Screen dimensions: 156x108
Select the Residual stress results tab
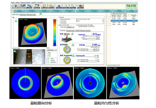click(x=71, y=31)
